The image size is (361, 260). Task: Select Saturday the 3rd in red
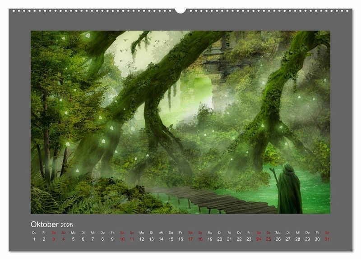54,239
